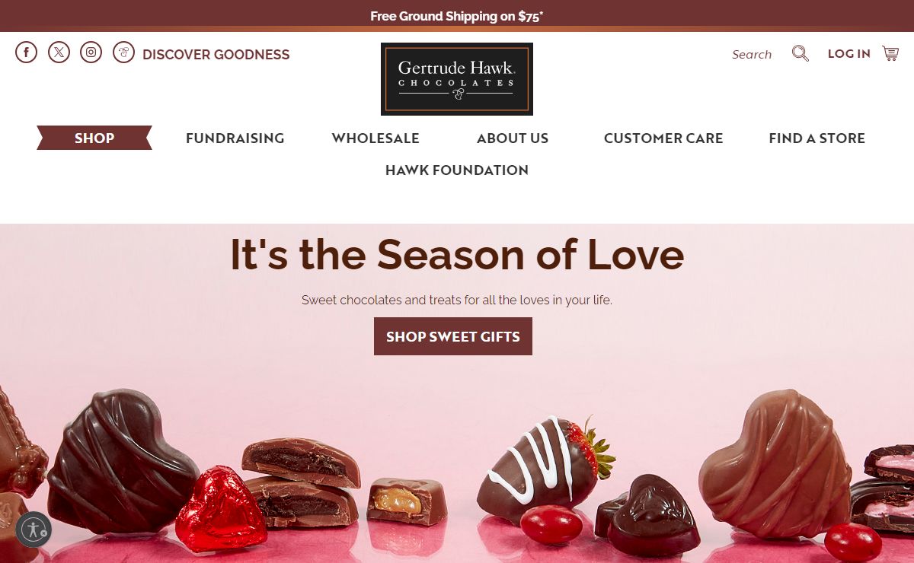Image resolution: width=914 pixels, height=563 pixels.
Task: Click the LOG IN link
Action: [849, 54]
